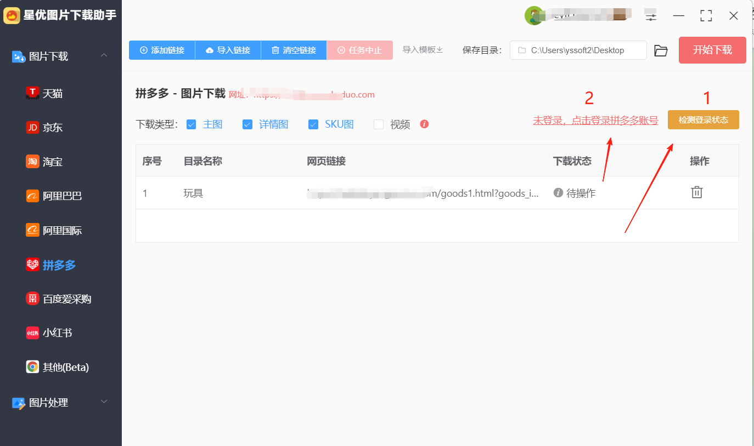This screenshot has height=446, width=754.
Task: Expand the 图片处理 menu chevron
Action: (x=104, y=402)
